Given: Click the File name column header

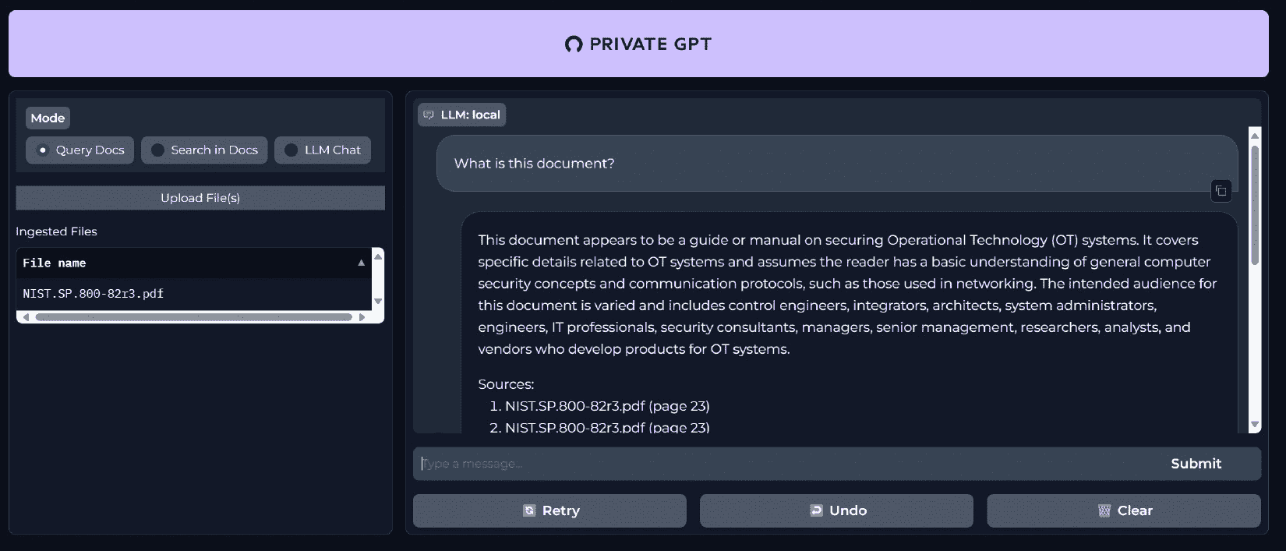Looking at the screenshot, I should click(54, 263).
